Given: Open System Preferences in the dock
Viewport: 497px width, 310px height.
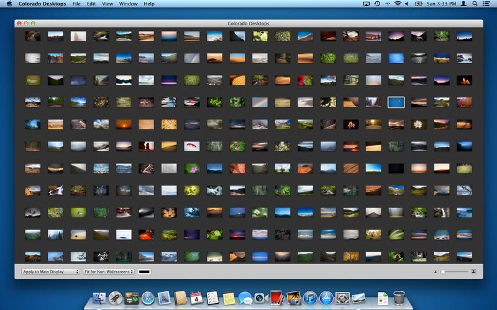Looking at the screenshot, I should click(x=342, y=298).
